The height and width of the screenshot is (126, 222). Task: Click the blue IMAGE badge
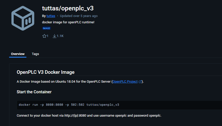[47, 28]
